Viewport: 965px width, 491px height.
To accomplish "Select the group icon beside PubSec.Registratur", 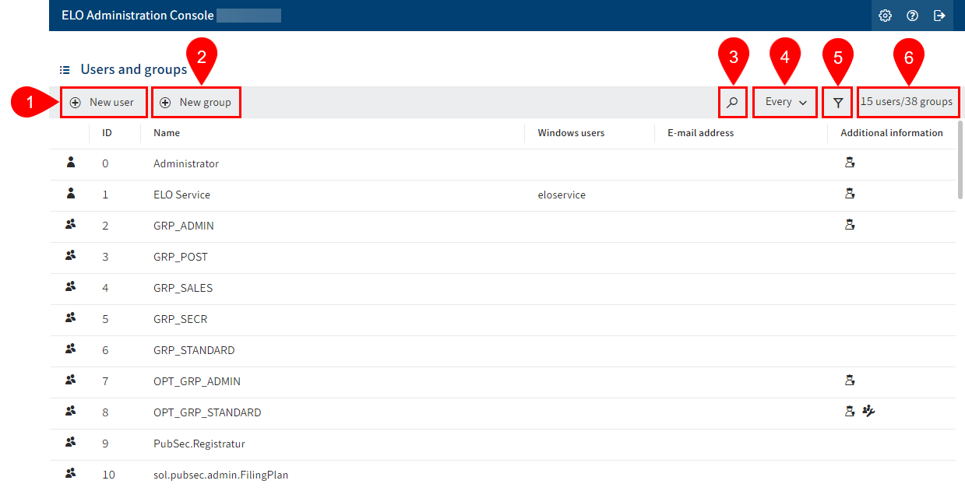I will point(70,443).
